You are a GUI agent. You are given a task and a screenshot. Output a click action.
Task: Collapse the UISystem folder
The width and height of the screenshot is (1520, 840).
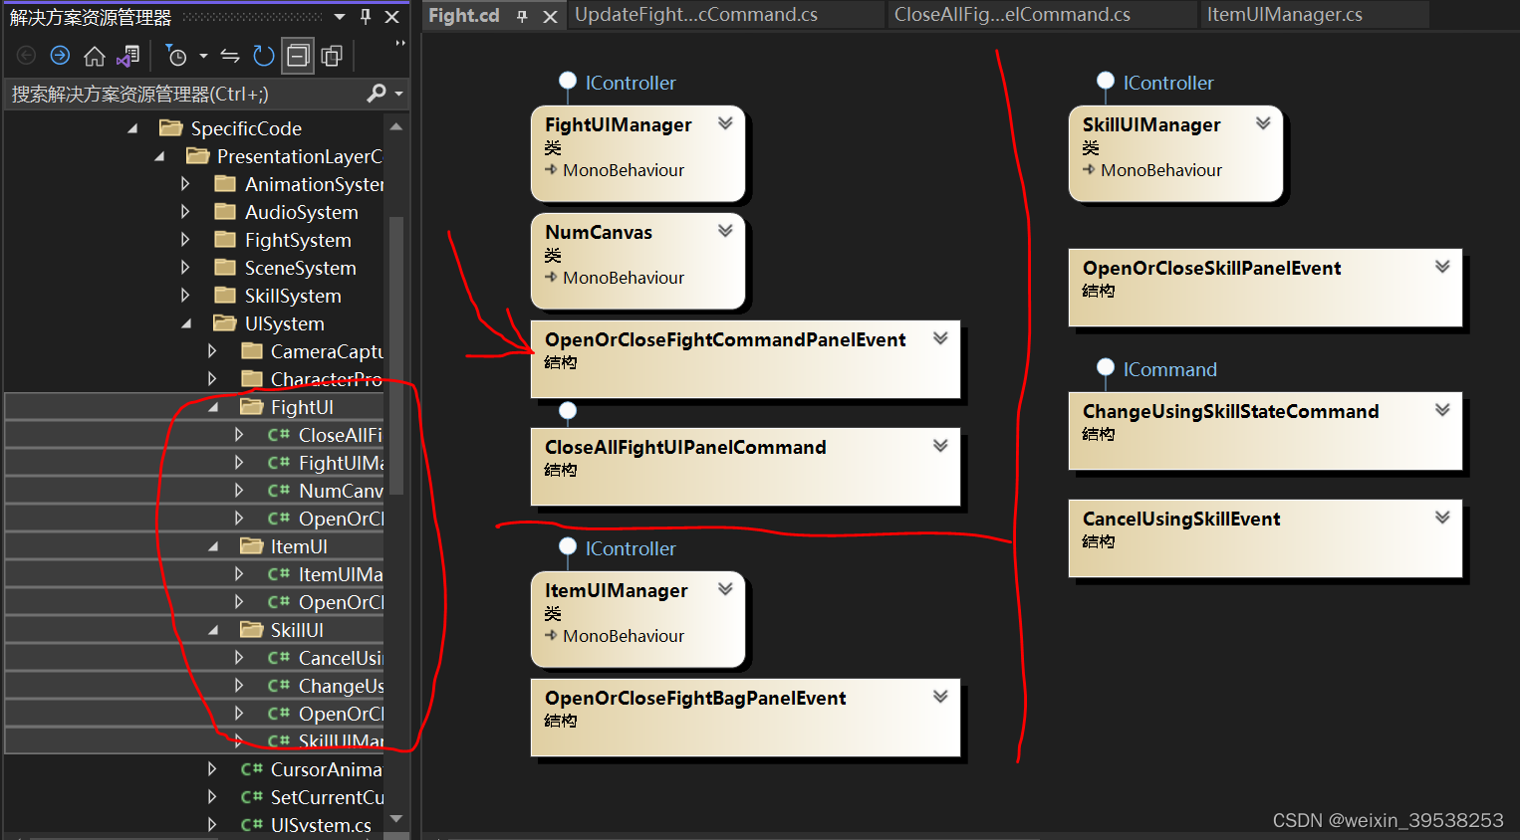tap(186, 323)
